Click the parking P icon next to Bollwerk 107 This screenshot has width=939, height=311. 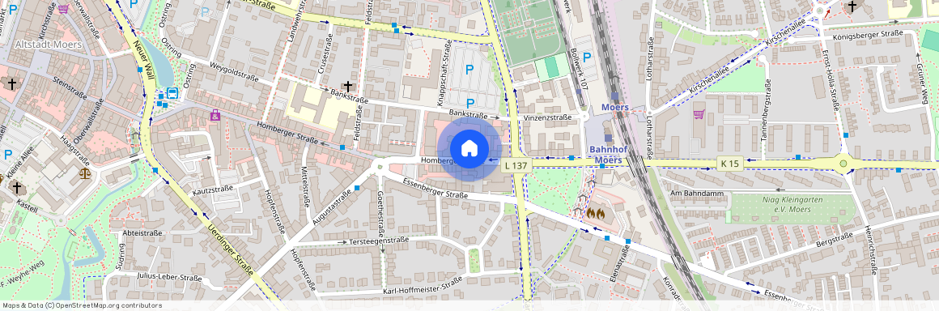587,58
